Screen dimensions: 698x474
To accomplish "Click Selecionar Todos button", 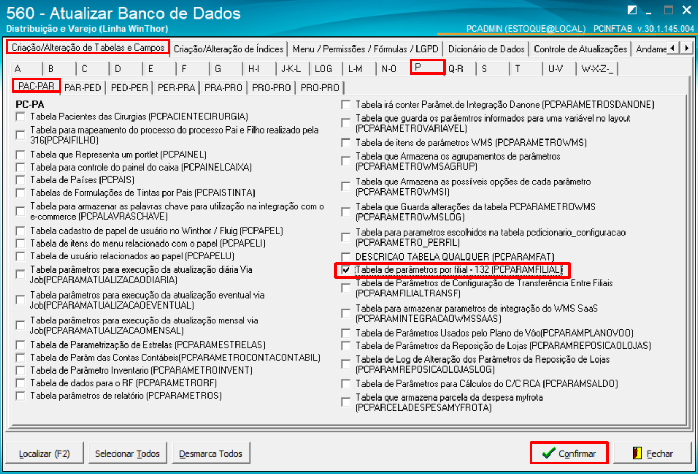I will click(x=128, y=453).
